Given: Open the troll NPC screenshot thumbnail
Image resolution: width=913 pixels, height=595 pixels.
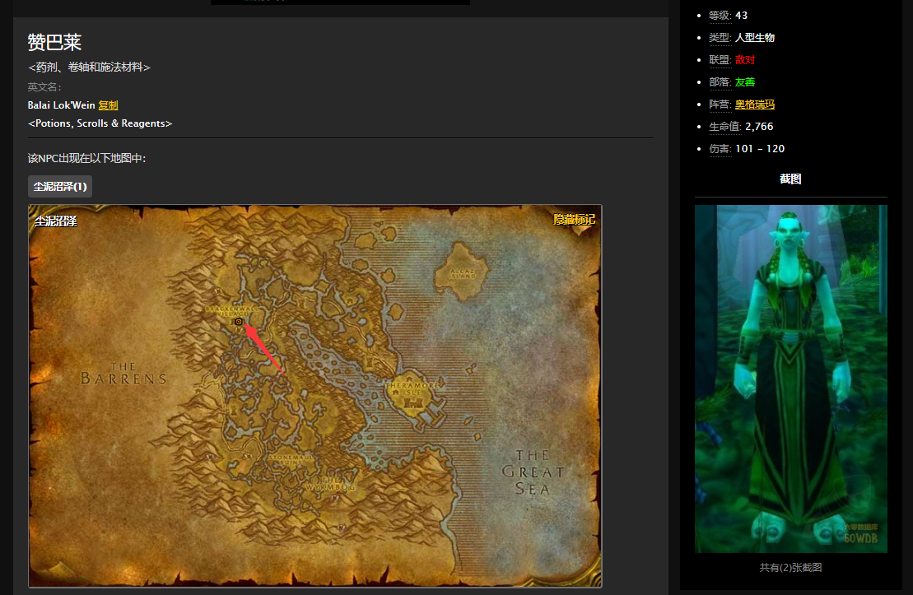Looking at the screenshot, I should pos(790,379).
